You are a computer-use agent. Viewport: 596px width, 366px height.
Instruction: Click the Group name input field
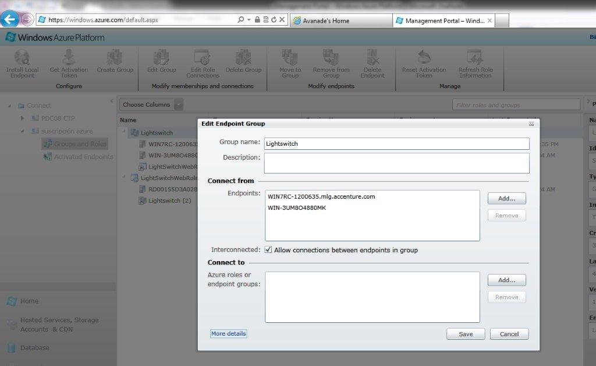[x=397, y=143]
